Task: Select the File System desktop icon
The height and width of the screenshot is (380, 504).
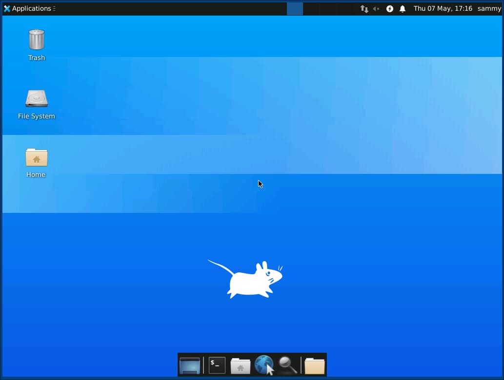Action: 36,105
